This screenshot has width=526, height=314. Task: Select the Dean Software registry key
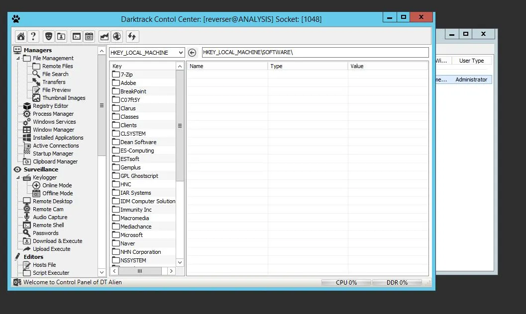click(138, 142)
